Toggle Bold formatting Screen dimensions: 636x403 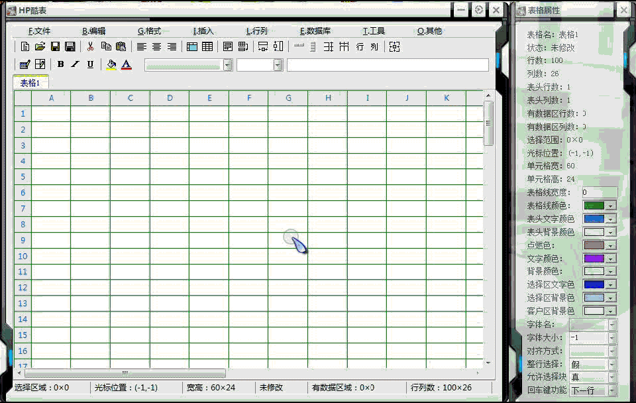61,64
